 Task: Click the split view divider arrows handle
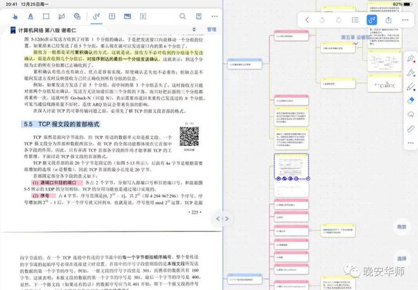click(222, 219)
